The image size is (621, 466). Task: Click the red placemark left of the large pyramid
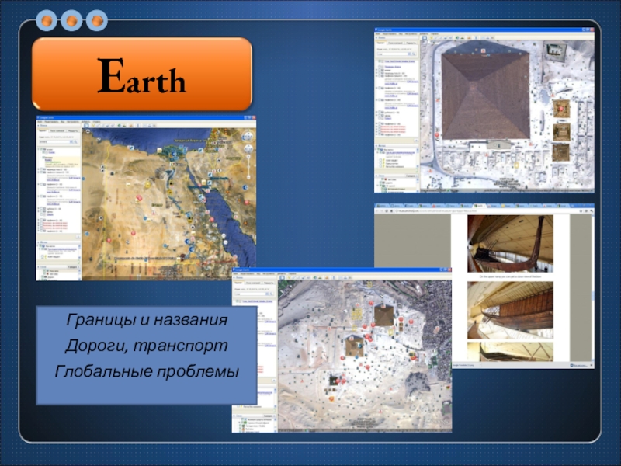click(437, 135)
